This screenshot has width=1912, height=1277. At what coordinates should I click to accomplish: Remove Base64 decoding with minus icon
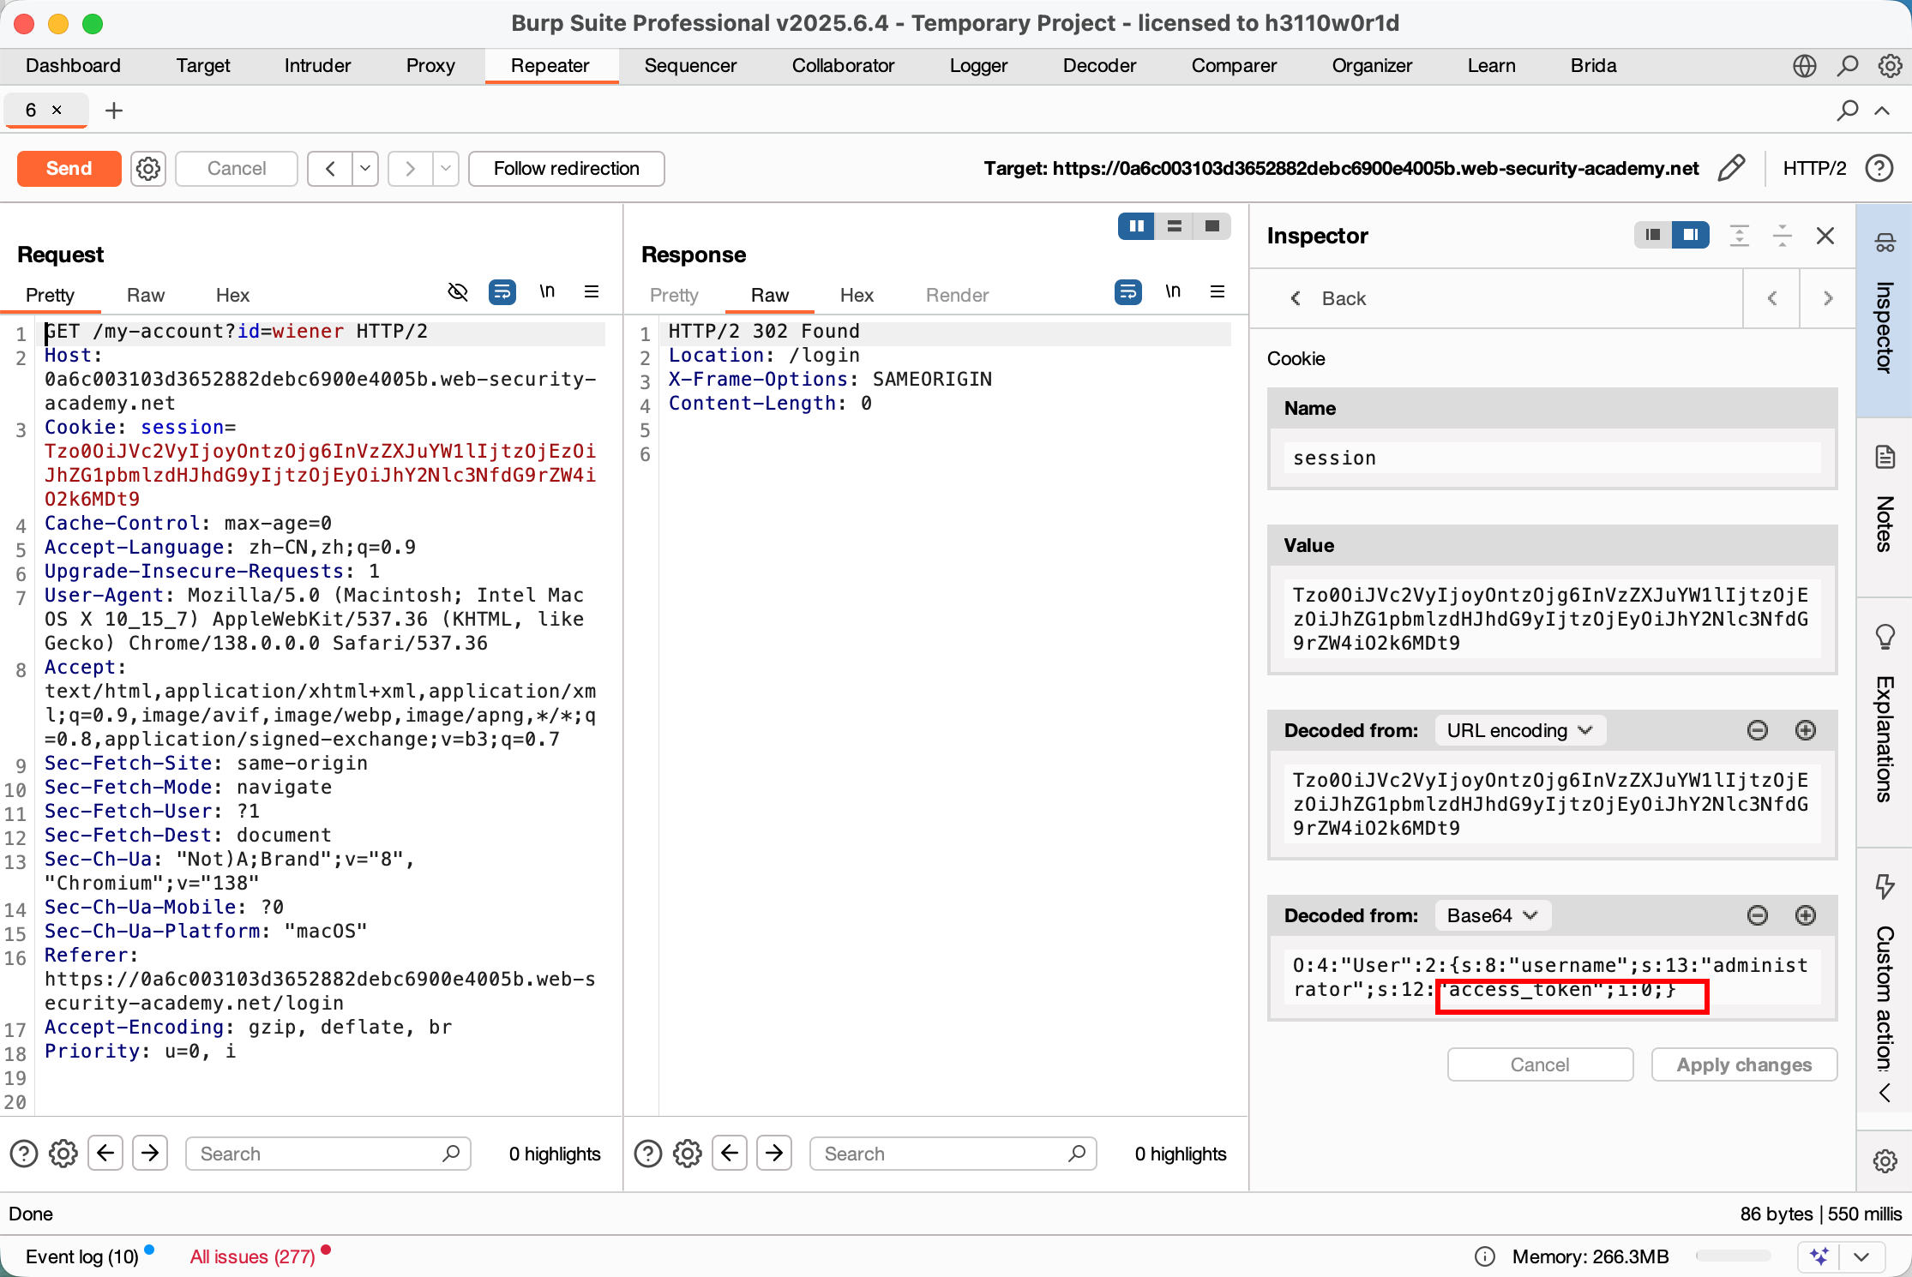pos(1757,915)
